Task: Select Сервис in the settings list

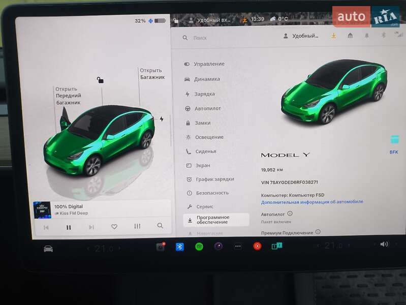Action: 201,206
